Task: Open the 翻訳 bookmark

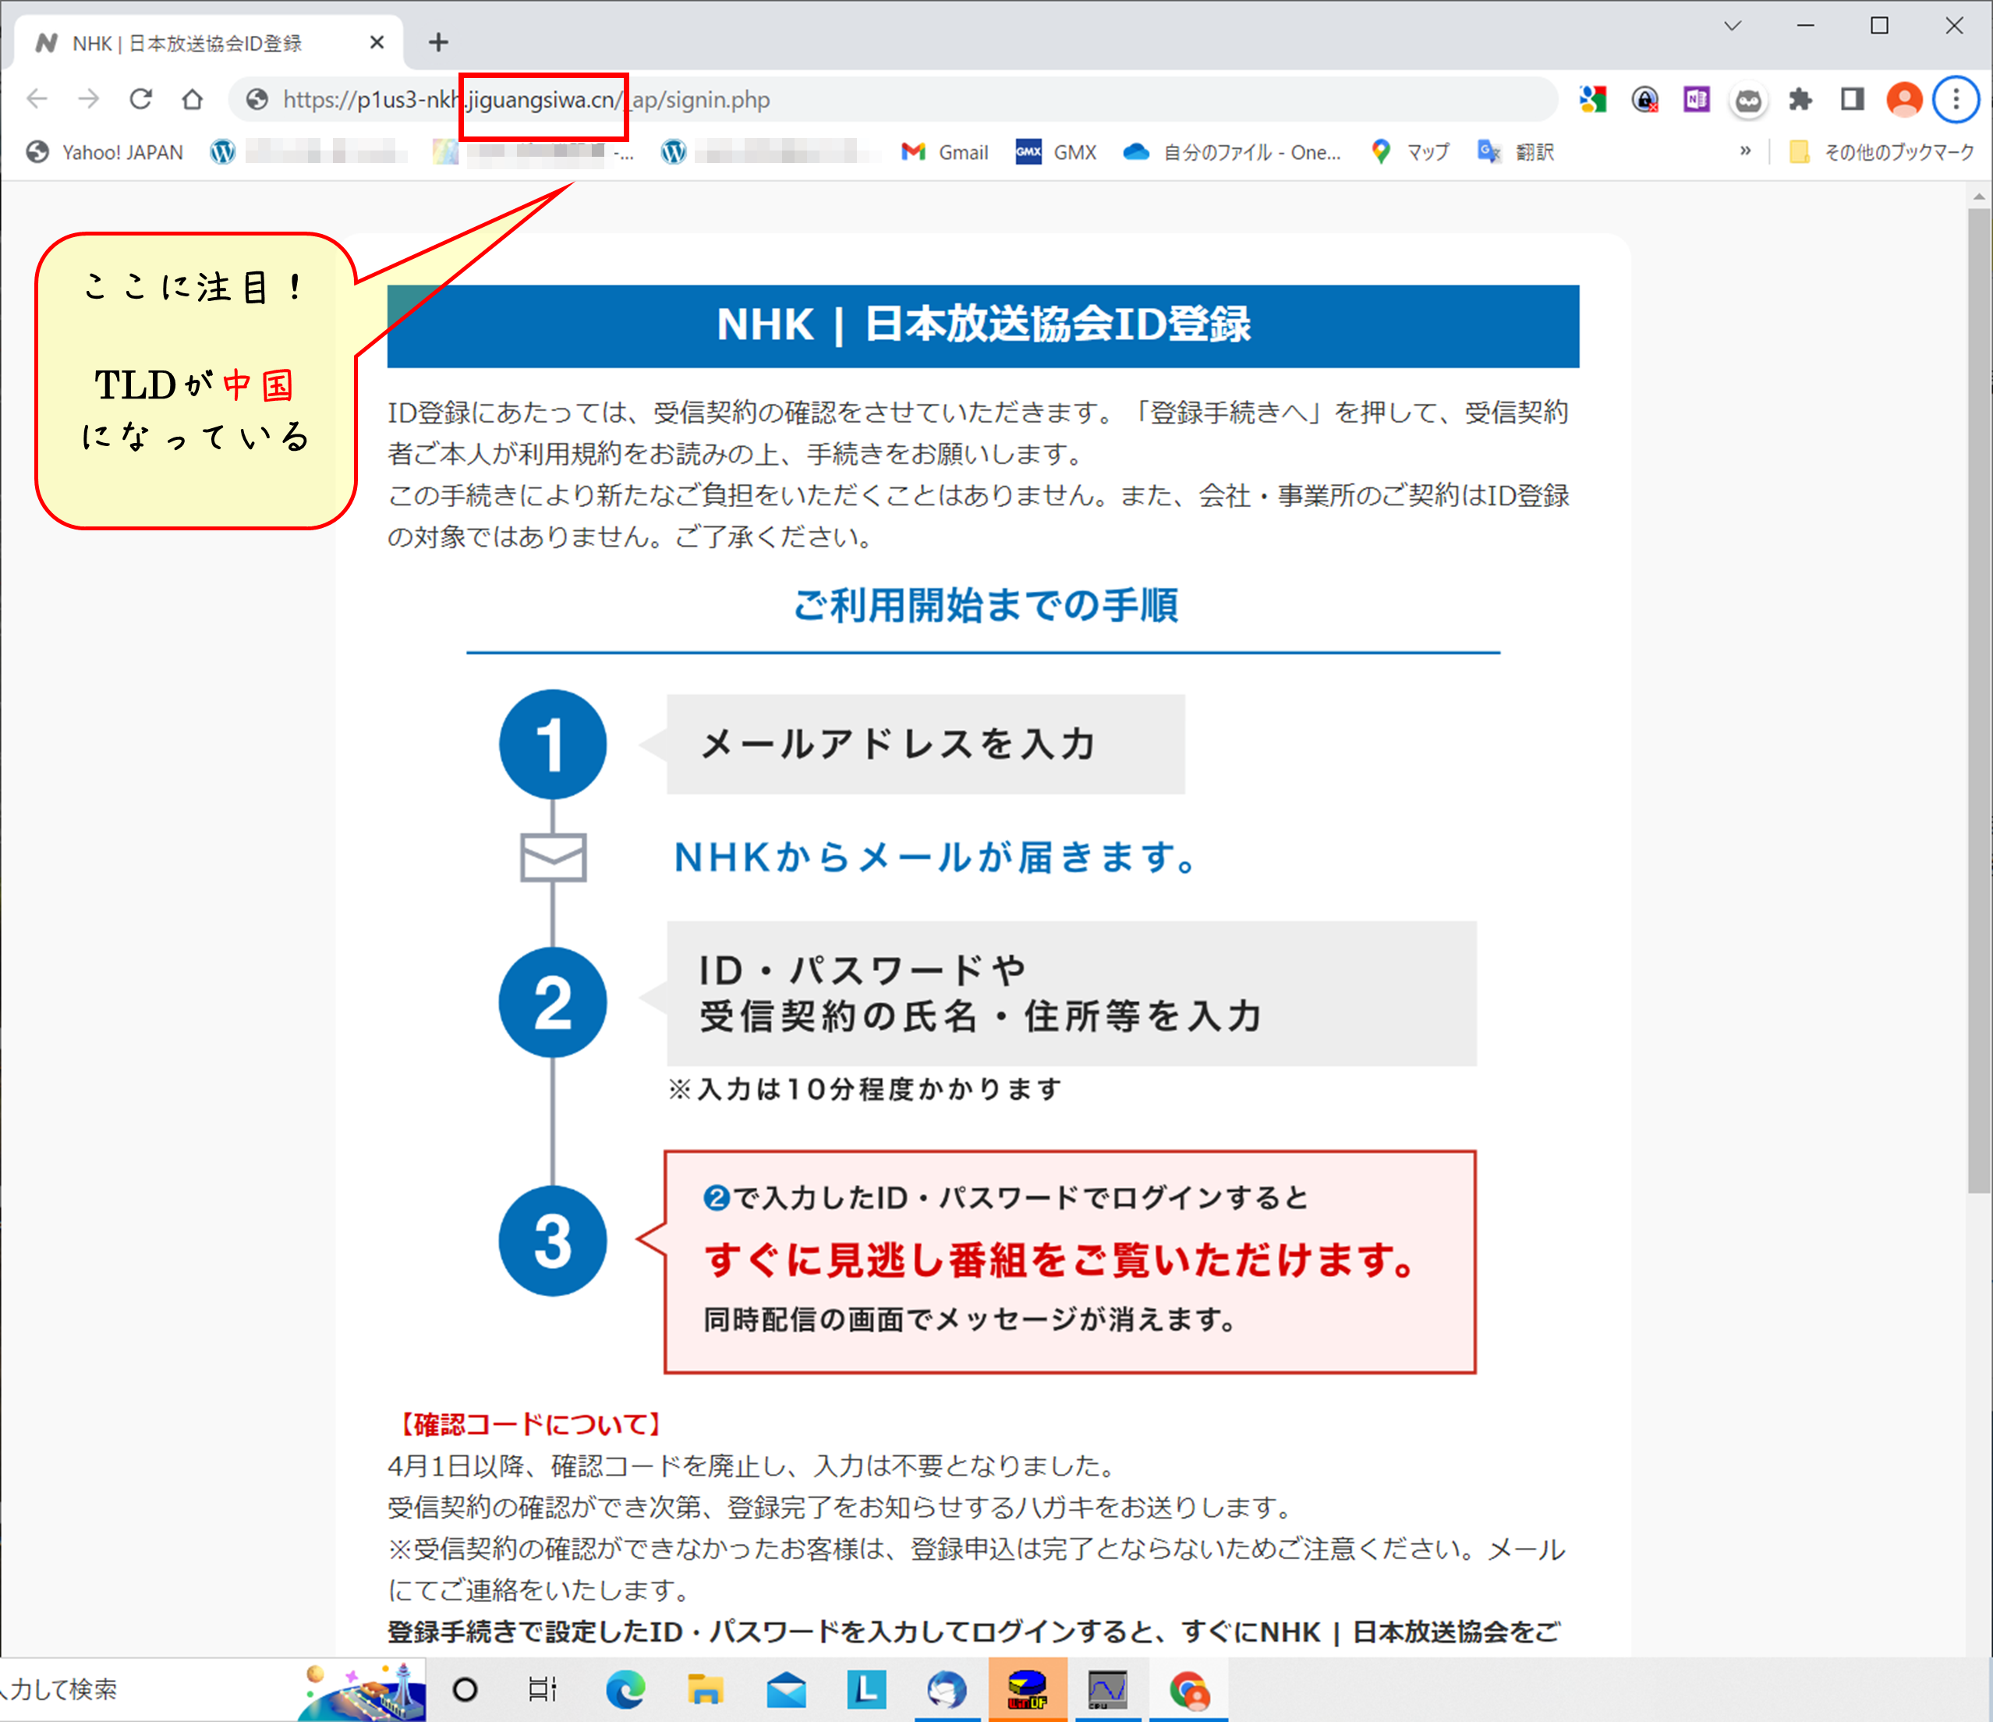Action: [1516, 152]
